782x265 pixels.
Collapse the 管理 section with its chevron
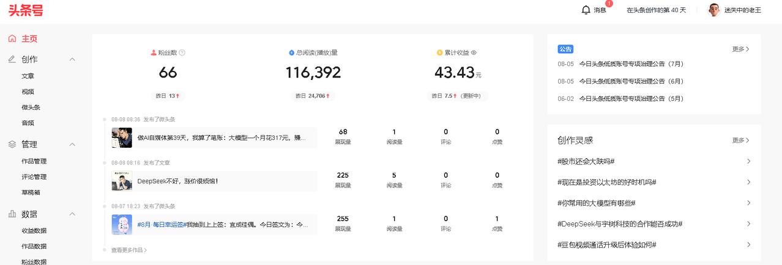coord(72,144)
